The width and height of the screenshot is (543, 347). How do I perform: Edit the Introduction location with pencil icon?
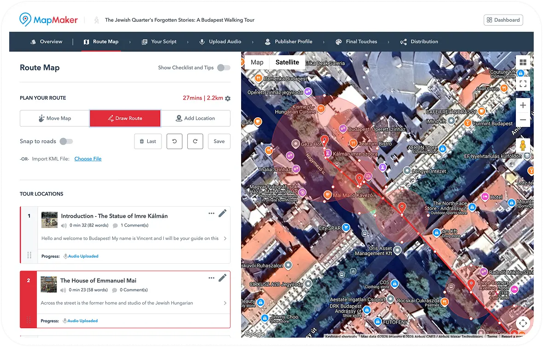click(223, 213)
